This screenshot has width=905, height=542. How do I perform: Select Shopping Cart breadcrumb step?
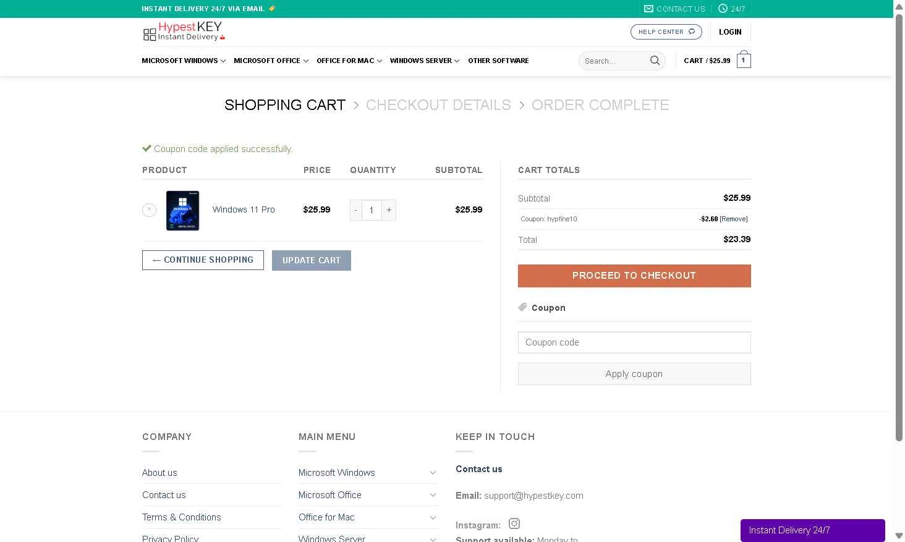[285, 105]
